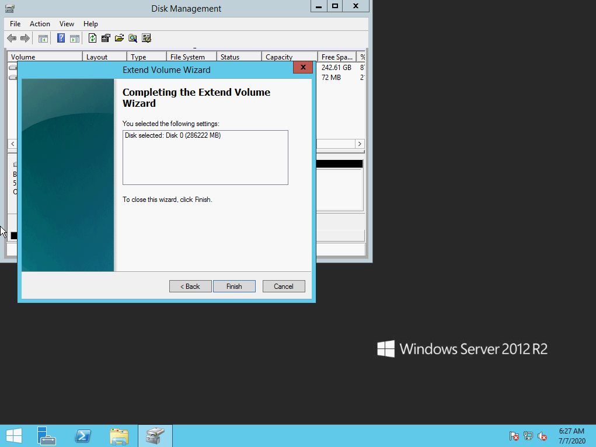This screenshot has height=447, width=596.
Task: Click the settings view toolbar icon
Action: tap(147, 38)
